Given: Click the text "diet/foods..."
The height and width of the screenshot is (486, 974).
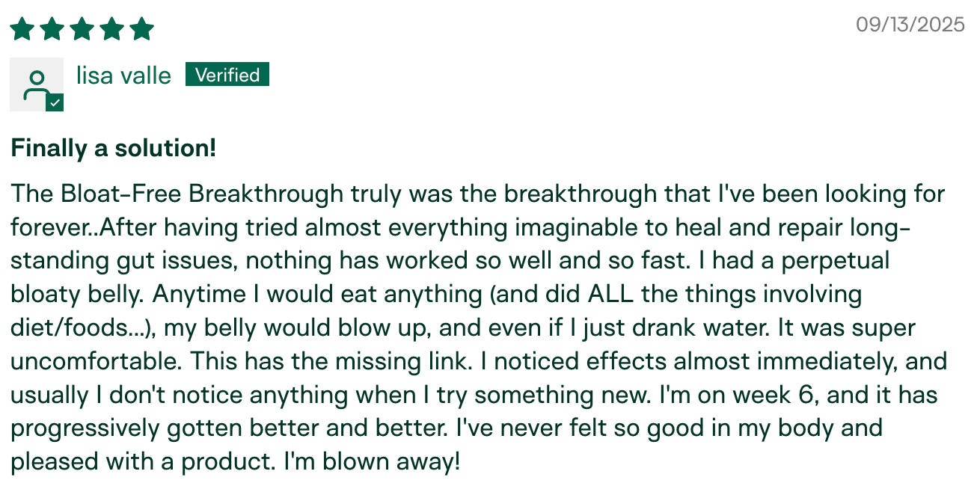Looking at the screenshot, I should (76, 327).
